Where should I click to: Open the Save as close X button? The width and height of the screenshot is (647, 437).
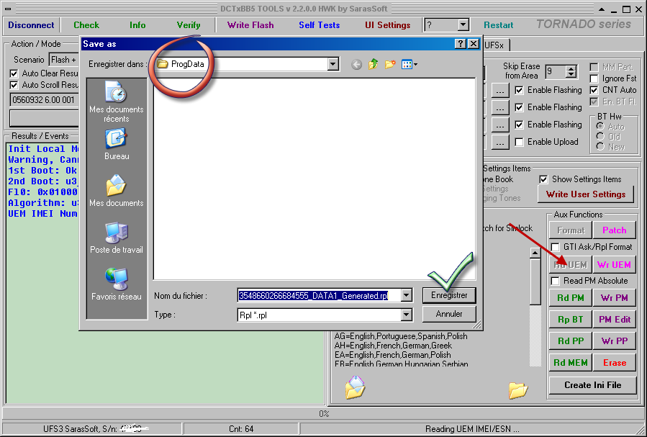pos(474,44)
